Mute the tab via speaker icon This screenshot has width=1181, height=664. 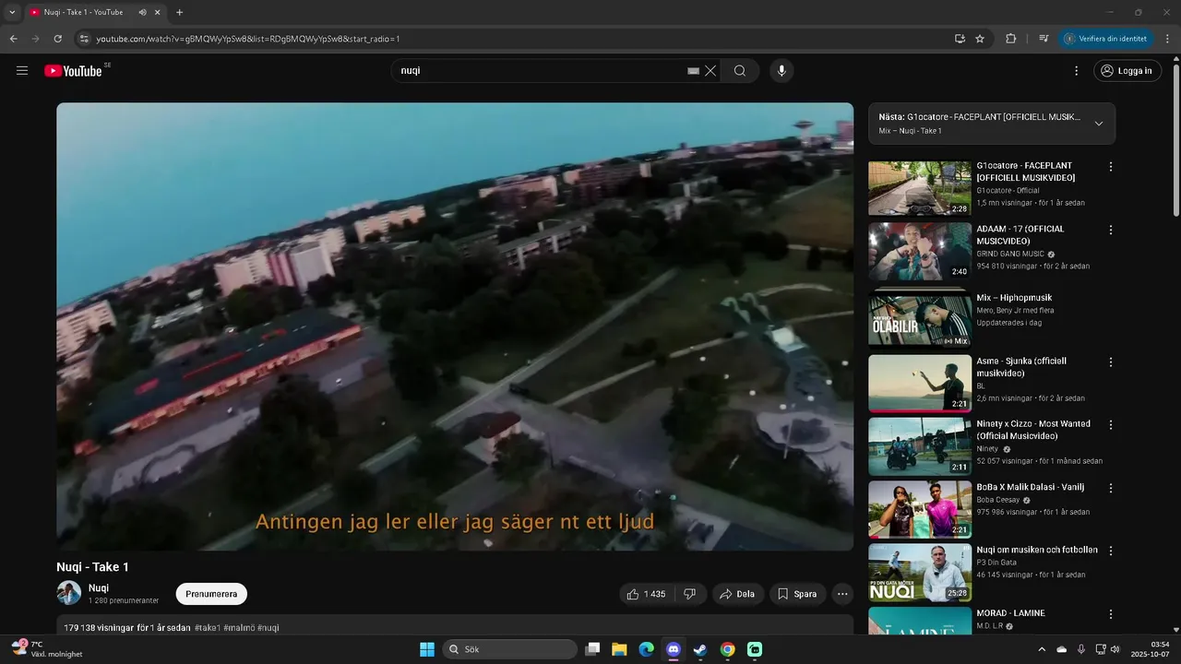point(142,12)
